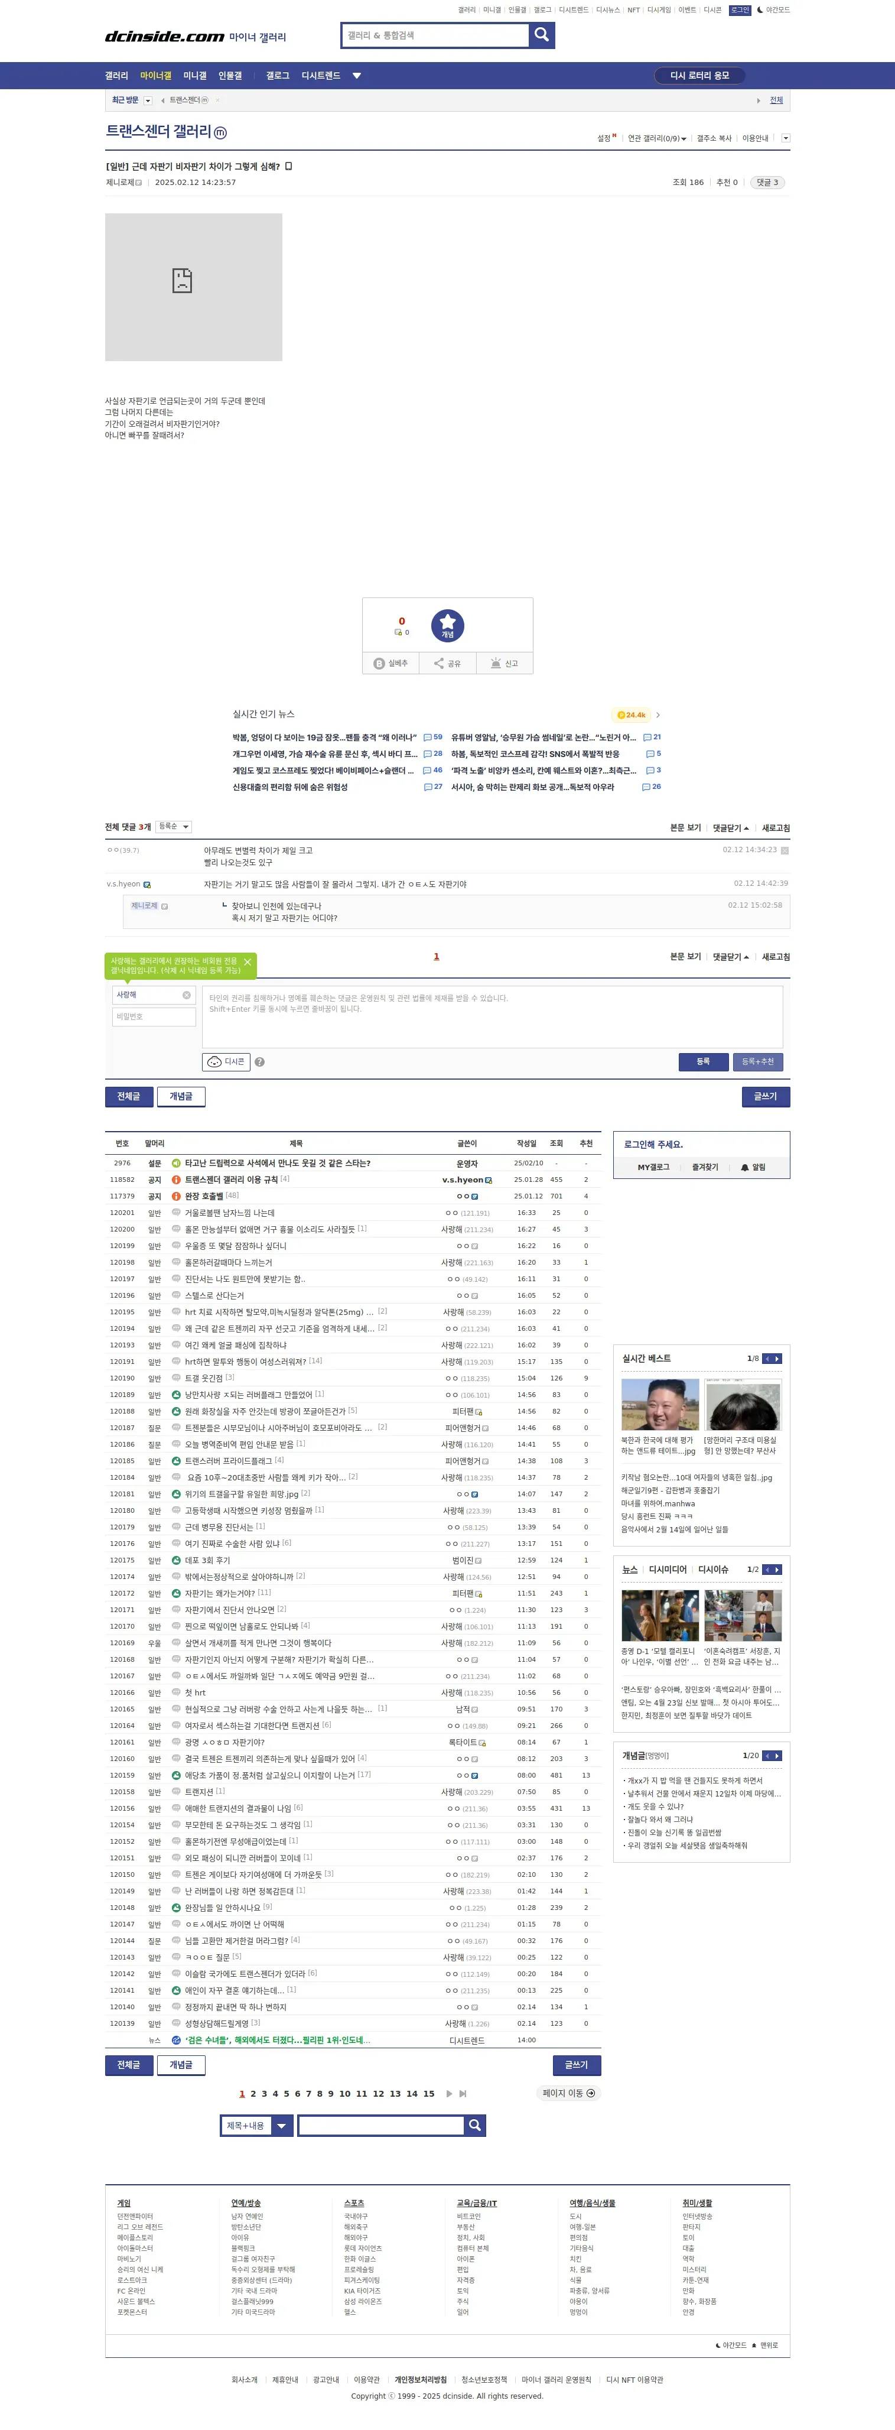
Task: Click next arrow in 개념글 panel
Action: [777, 1756]
